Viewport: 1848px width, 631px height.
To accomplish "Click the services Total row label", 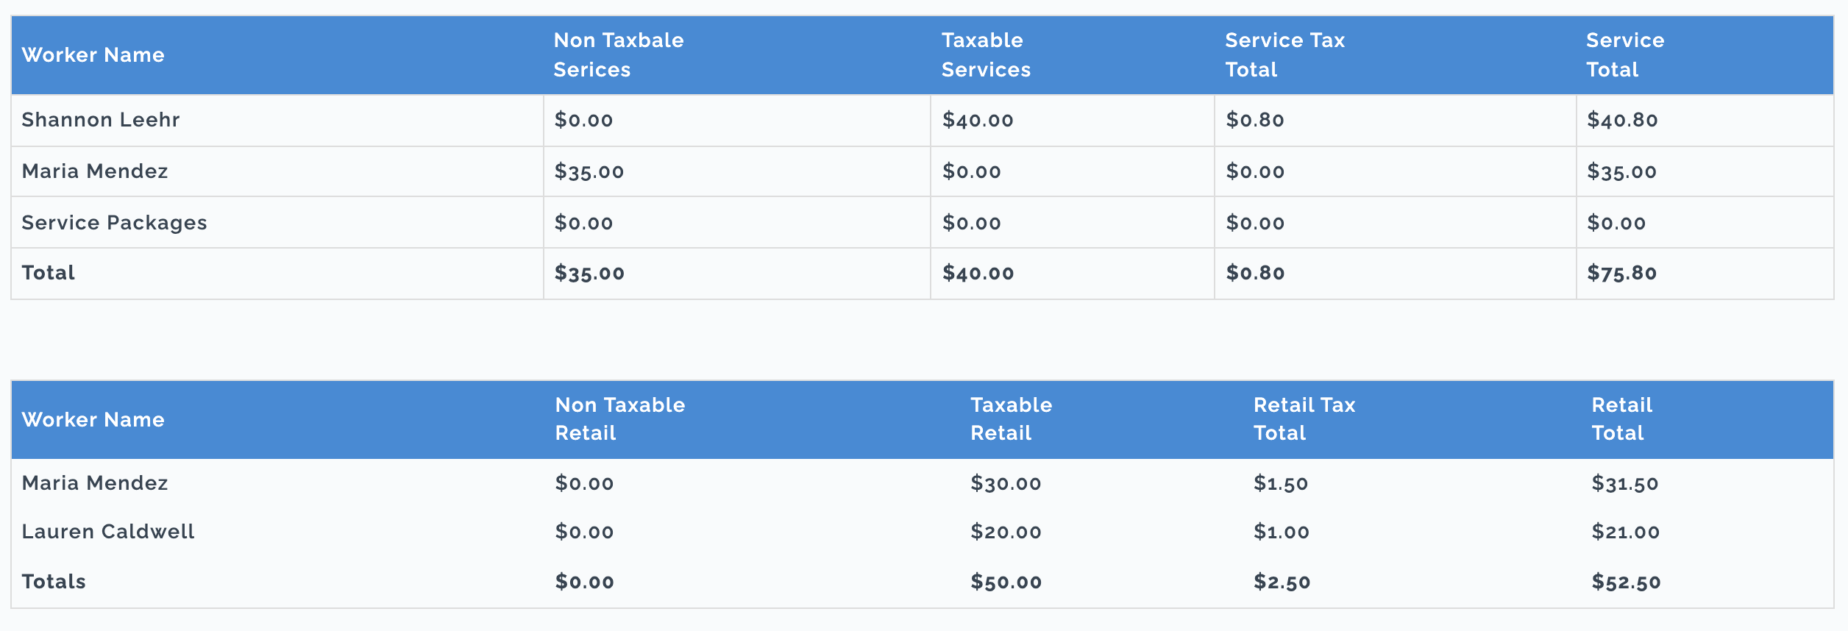I will pyautogui.click(x=49, y=273).
